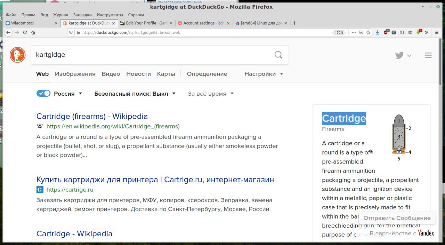Reload the current page
The image size is (445, 245).
coord(25,32)
